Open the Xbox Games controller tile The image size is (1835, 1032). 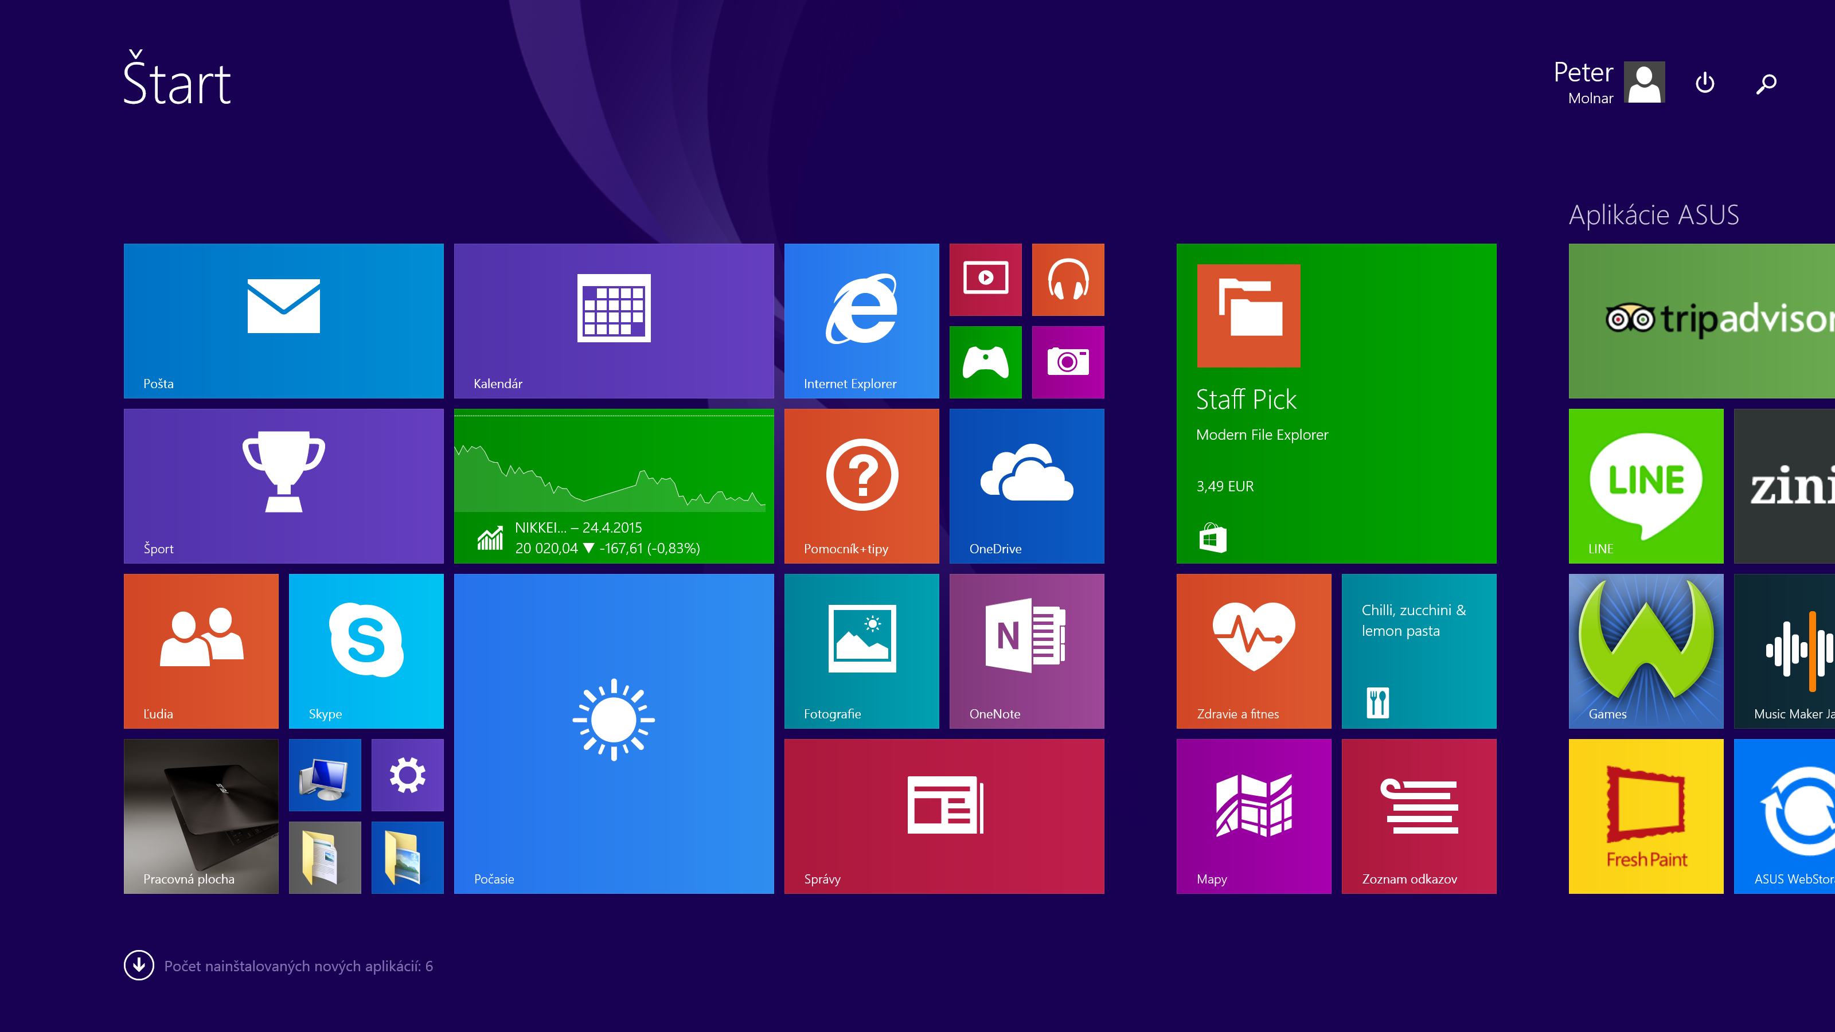click(985, 362)
